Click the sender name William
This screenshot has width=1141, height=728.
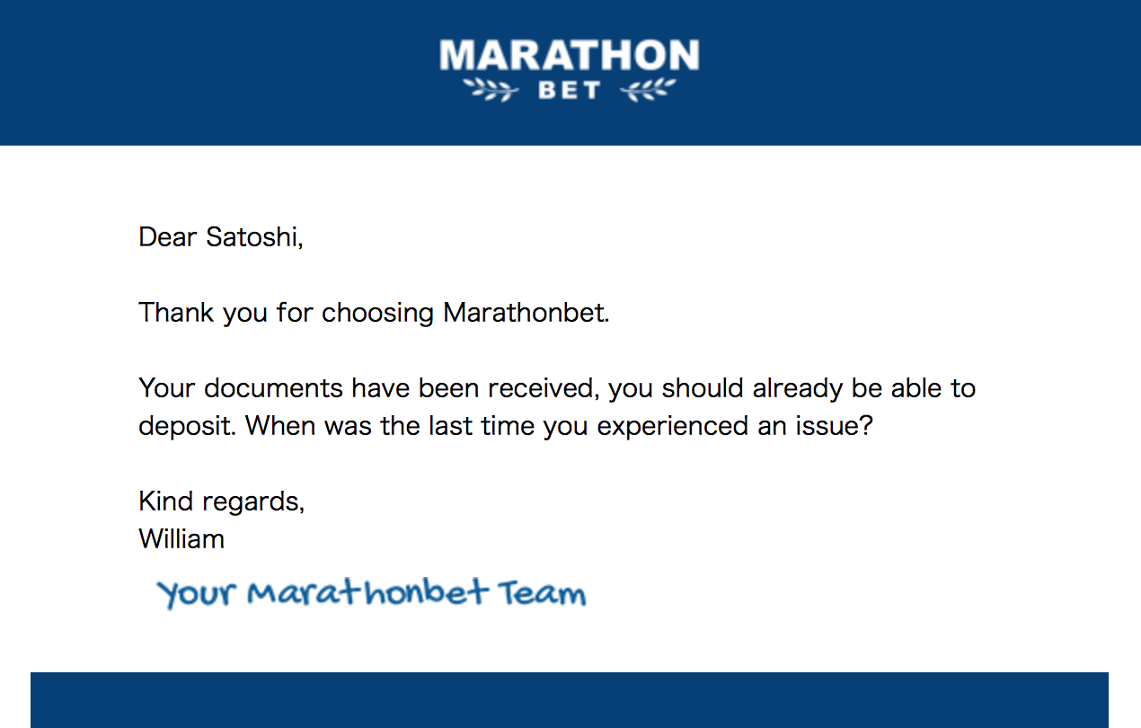[x=181, y=539]
